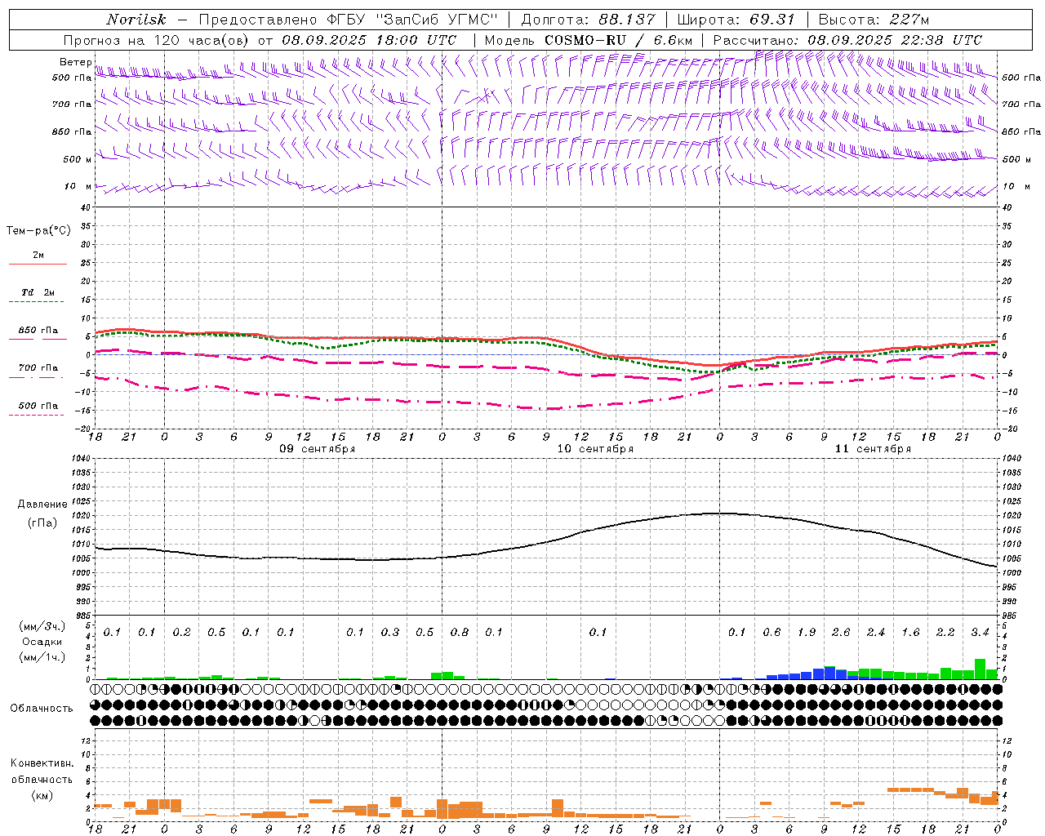Click the green dashed Td legend line
Image resolution: width=1045 pixels, height=836 pixels.
[x=38, y=302]
